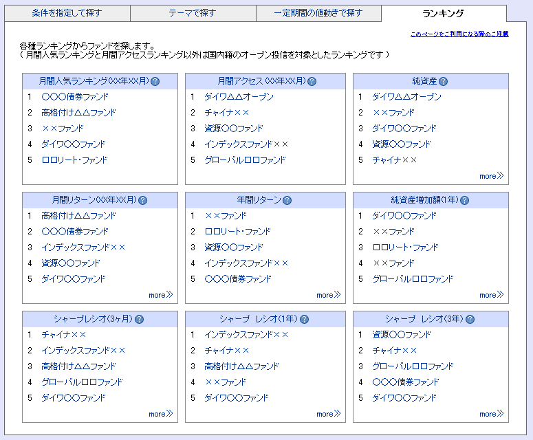Open rank 1 インデックスファンド×× in シャープレシオ(1年)
This screenshot has height=440, width=533.
(x=246, y=335)
